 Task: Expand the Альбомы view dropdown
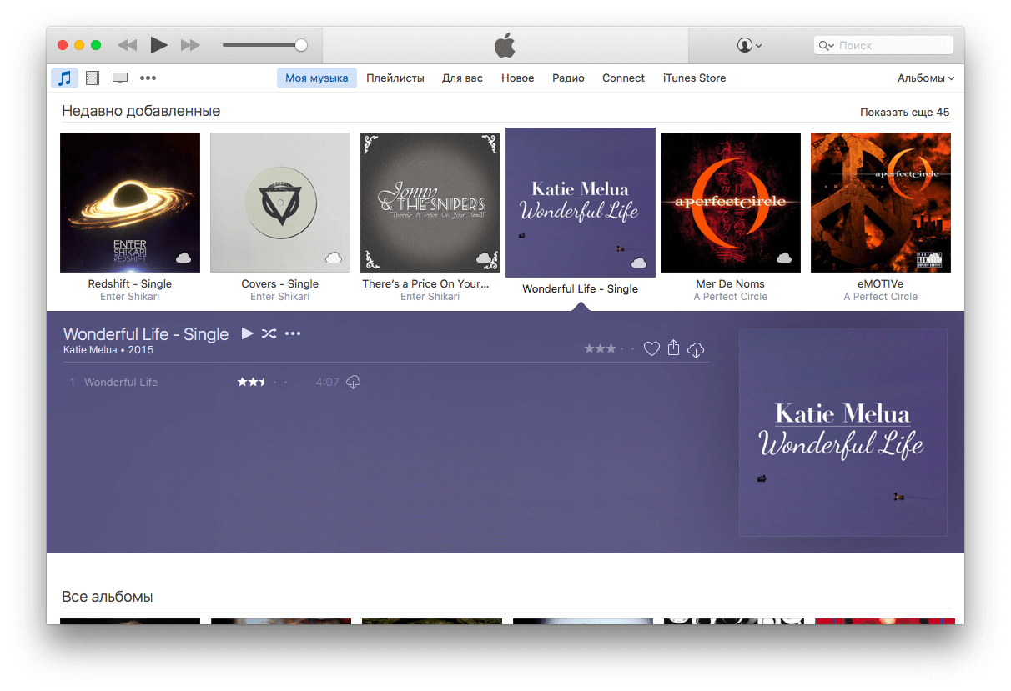click(x=926, y=78)
